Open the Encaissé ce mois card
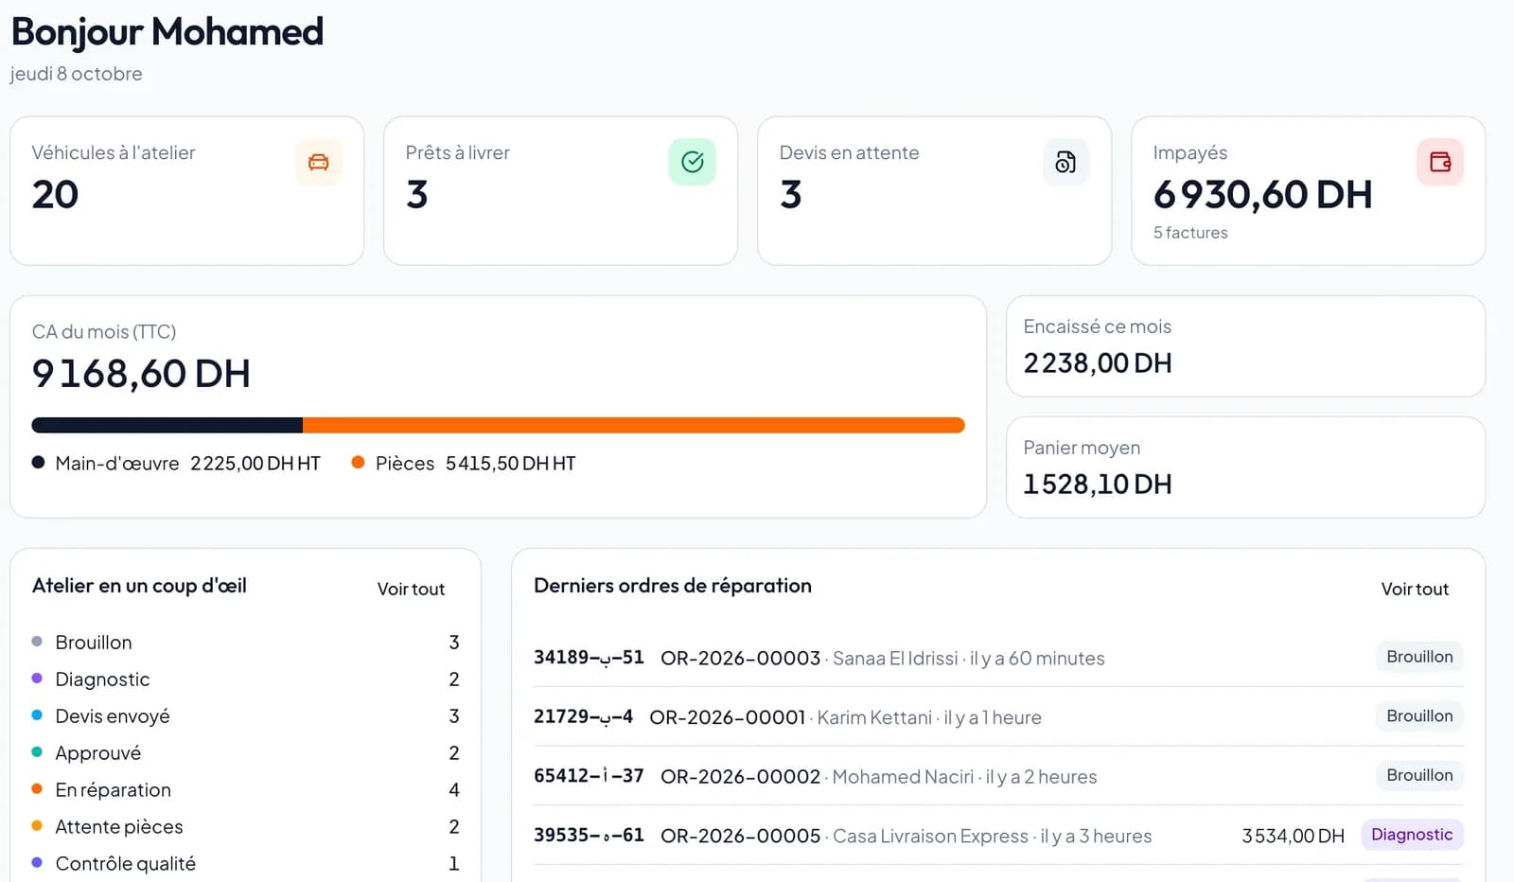 click(x=1245, y=346)
